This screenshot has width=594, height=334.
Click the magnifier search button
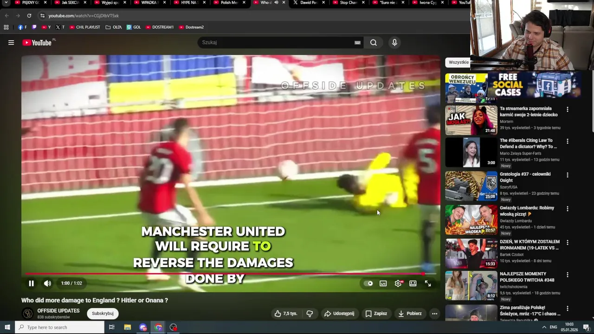tap(373, 43)
